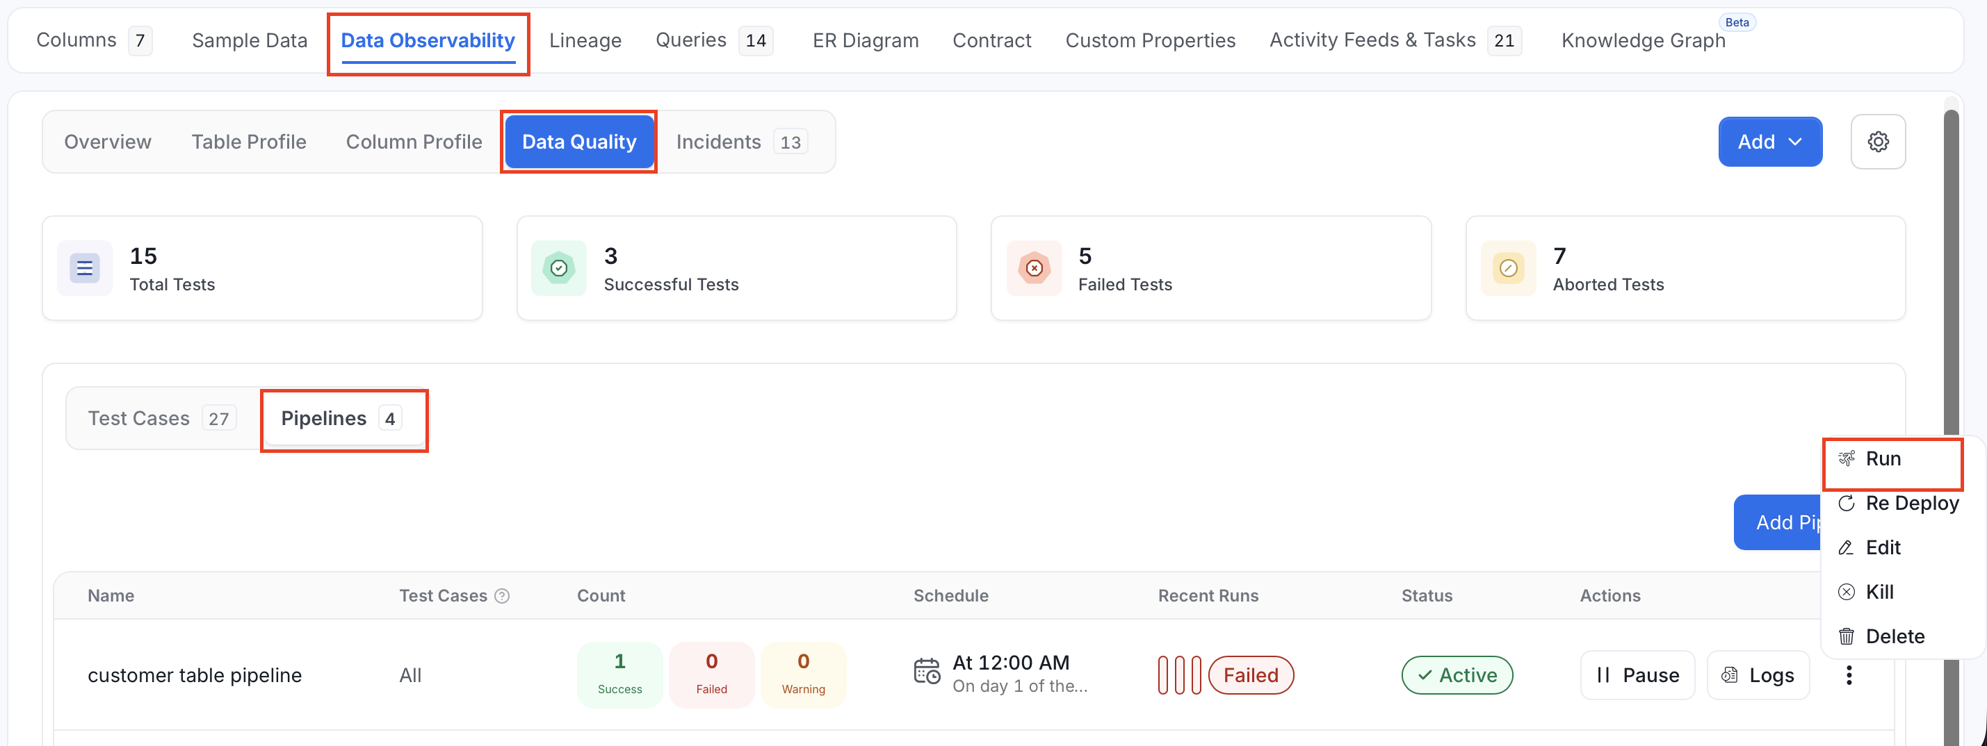Click the recent runs failed bars
This screenshot has height=746, width=1987.
(1179, 675)
